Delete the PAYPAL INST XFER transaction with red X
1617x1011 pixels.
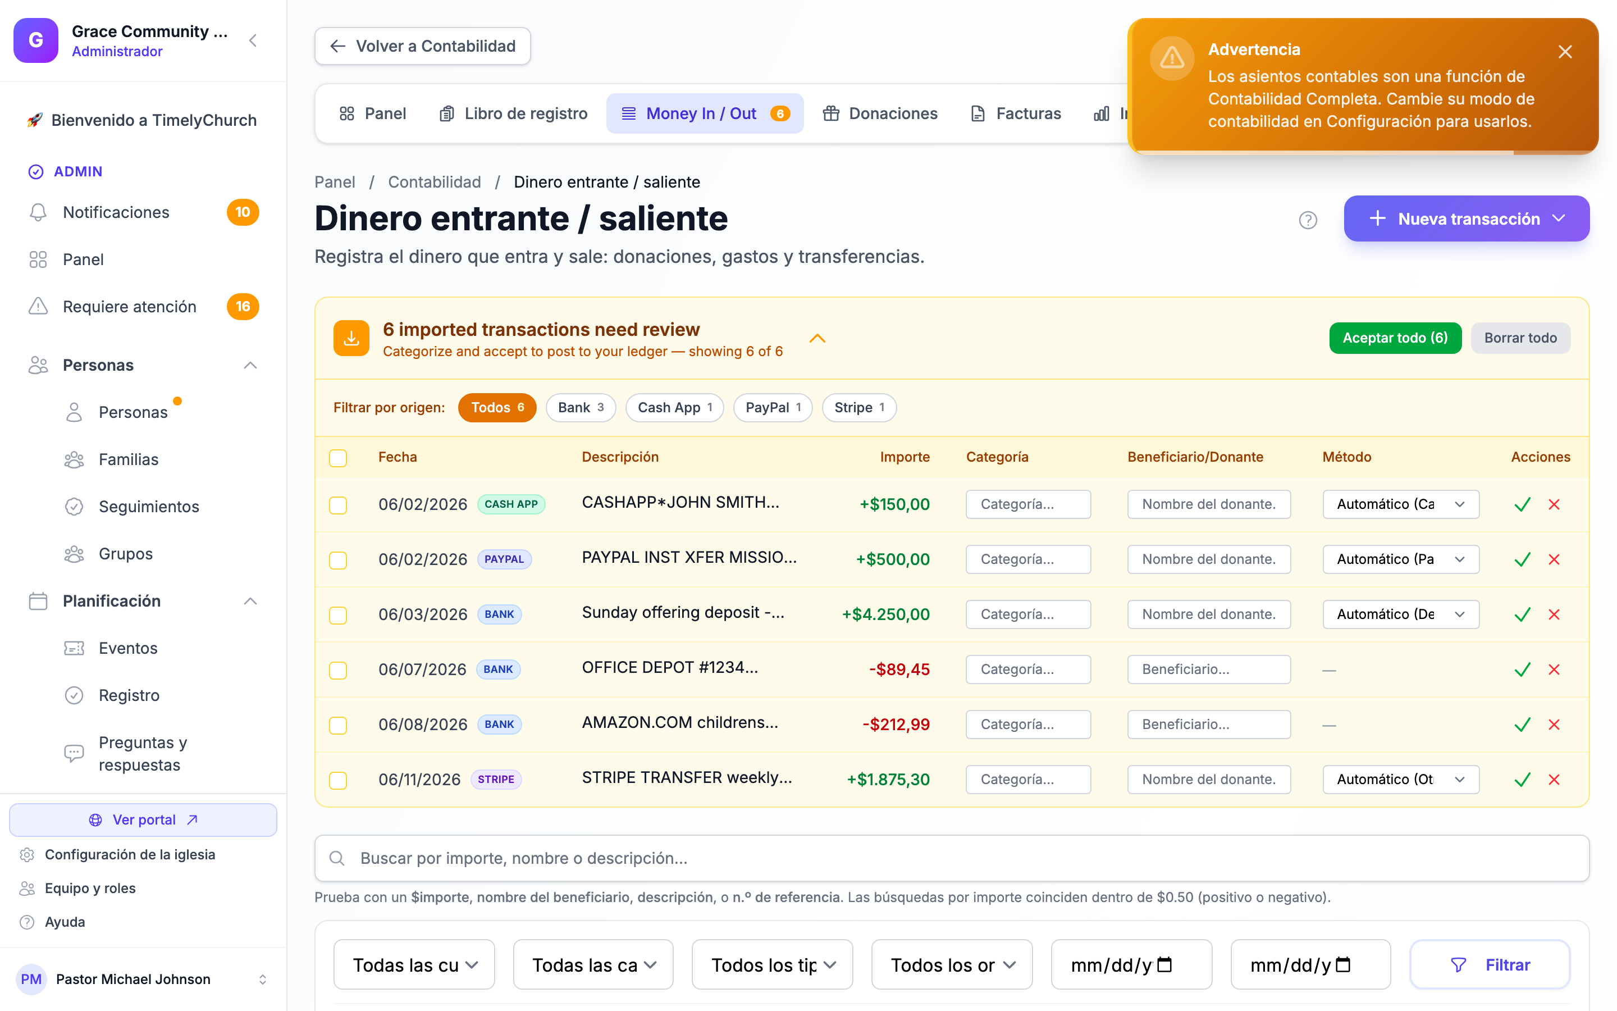[1554, 559]
